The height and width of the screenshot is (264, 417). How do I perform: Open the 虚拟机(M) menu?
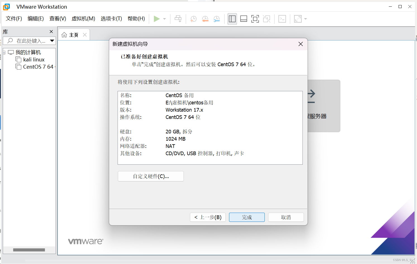84,19
